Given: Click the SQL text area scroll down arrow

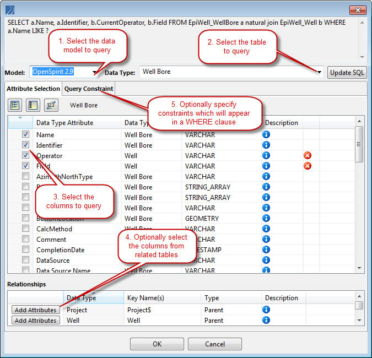Looking at the screenshot, I should click(x=362, y=57).
